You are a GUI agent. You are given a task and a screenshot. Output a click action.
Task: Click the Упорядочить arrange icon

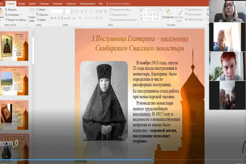tap(168, 11)
